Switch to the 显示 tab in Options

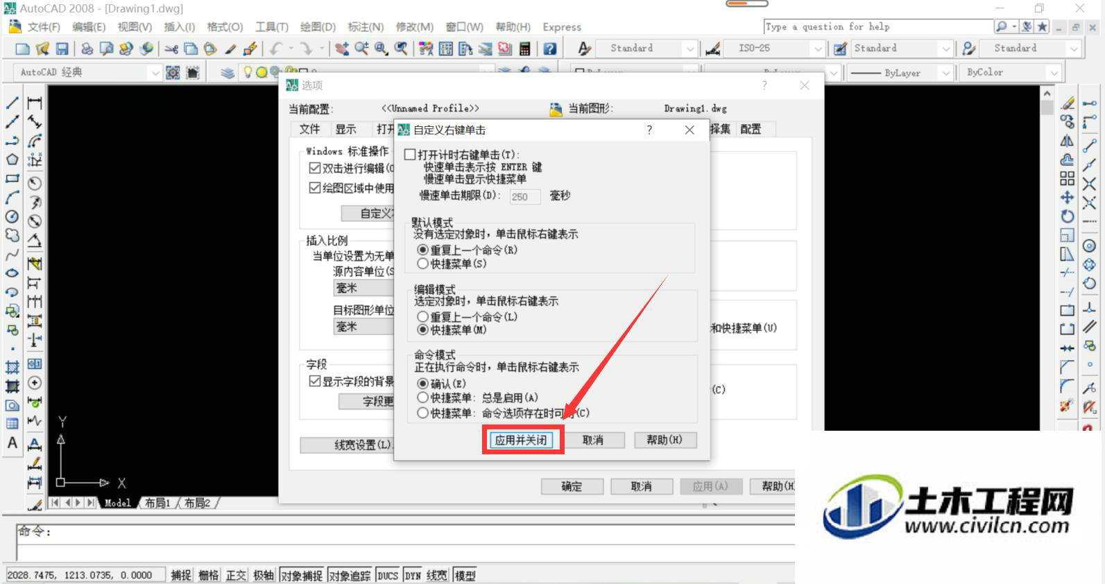click(345, 129)
